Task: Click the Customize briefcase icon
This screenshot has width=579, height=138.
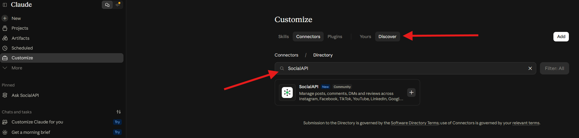Action: click(5, 58)
